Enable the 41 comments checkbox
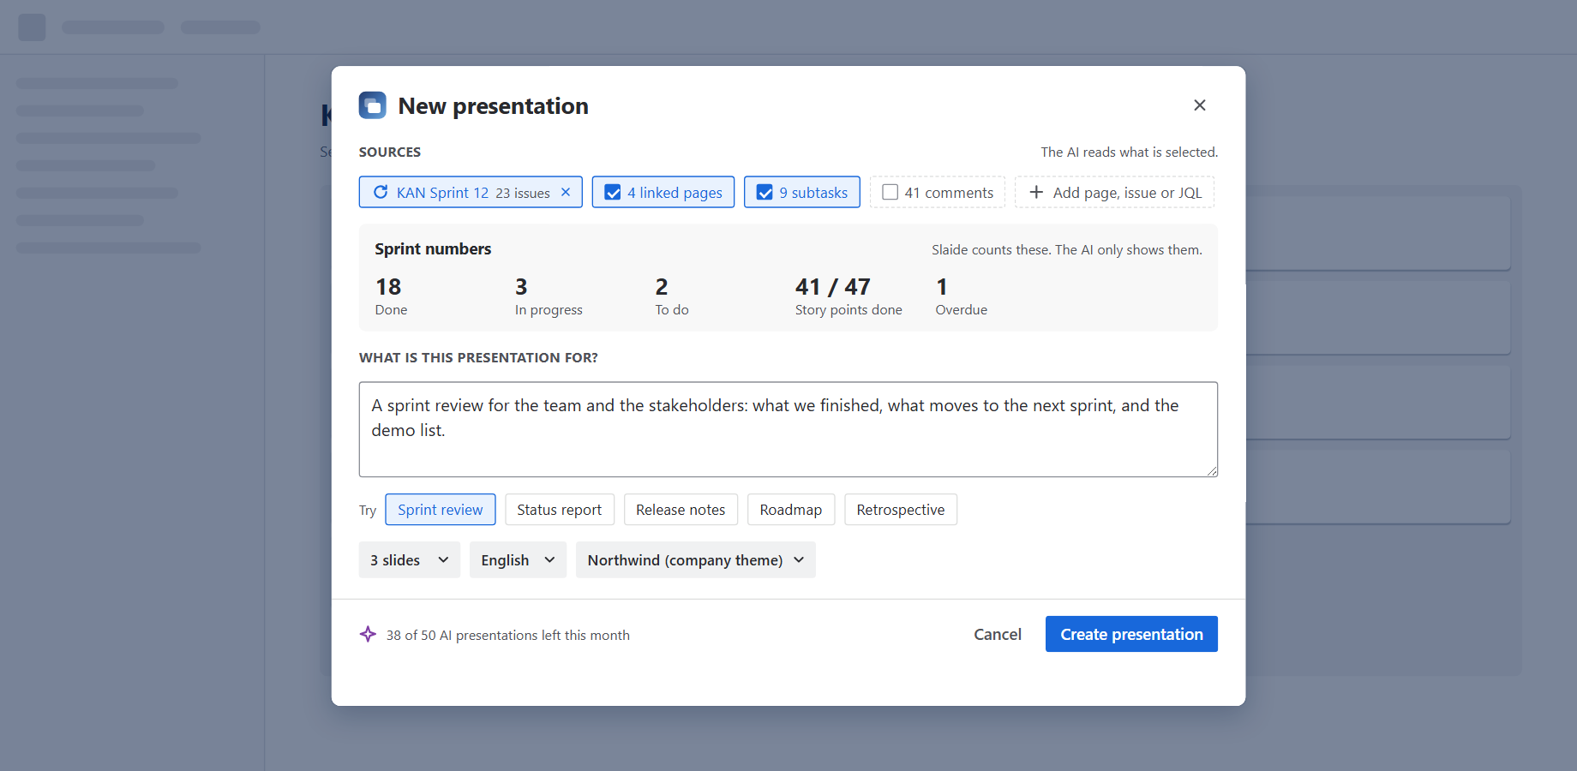The height and width of the screenshot is (771, 1577). tap(890, 193)
